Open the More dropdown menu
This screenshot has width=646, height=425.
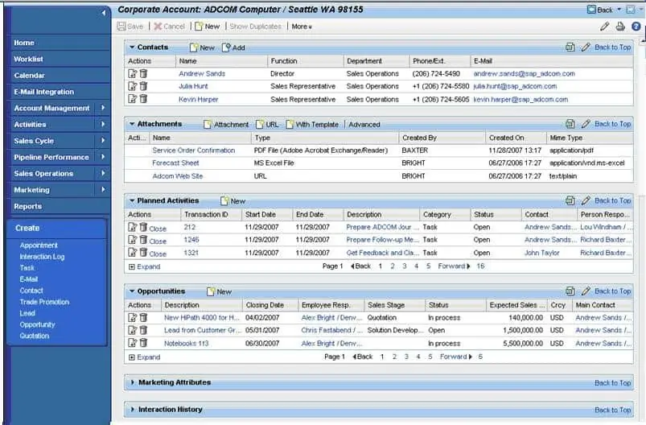(x=302, y=27)
